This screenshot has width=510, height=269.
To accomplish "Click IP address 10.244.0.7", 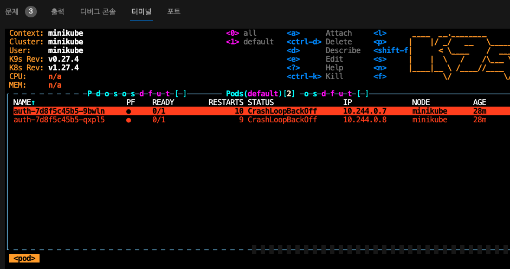I will click(x=365, y=111).
